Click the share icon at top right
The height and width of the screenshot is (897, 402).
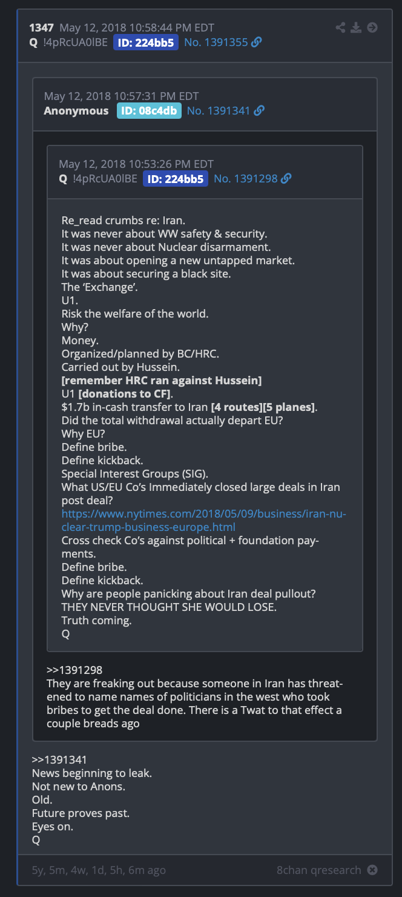click(x=341, y=27)
